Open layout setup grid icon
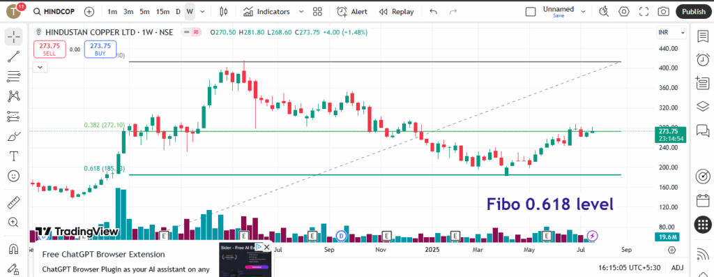This screenshot has height=277, width=714. [317, 12]
